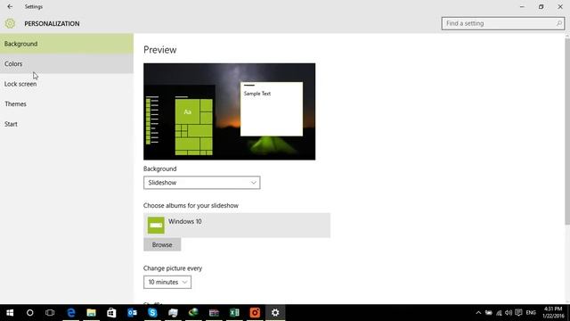Click the Personalization gear icon

coord(10,23)
